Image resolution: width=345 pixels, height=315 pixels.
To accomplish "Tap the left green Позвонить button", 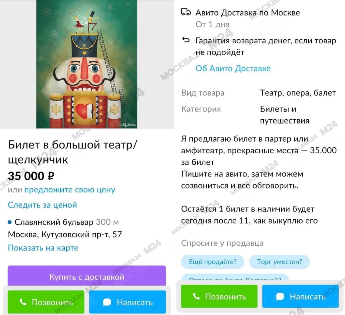I will pos(46,302).
